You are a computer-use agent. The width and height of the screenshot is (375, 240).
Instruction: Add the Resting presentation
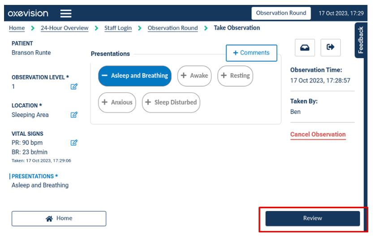235,76
